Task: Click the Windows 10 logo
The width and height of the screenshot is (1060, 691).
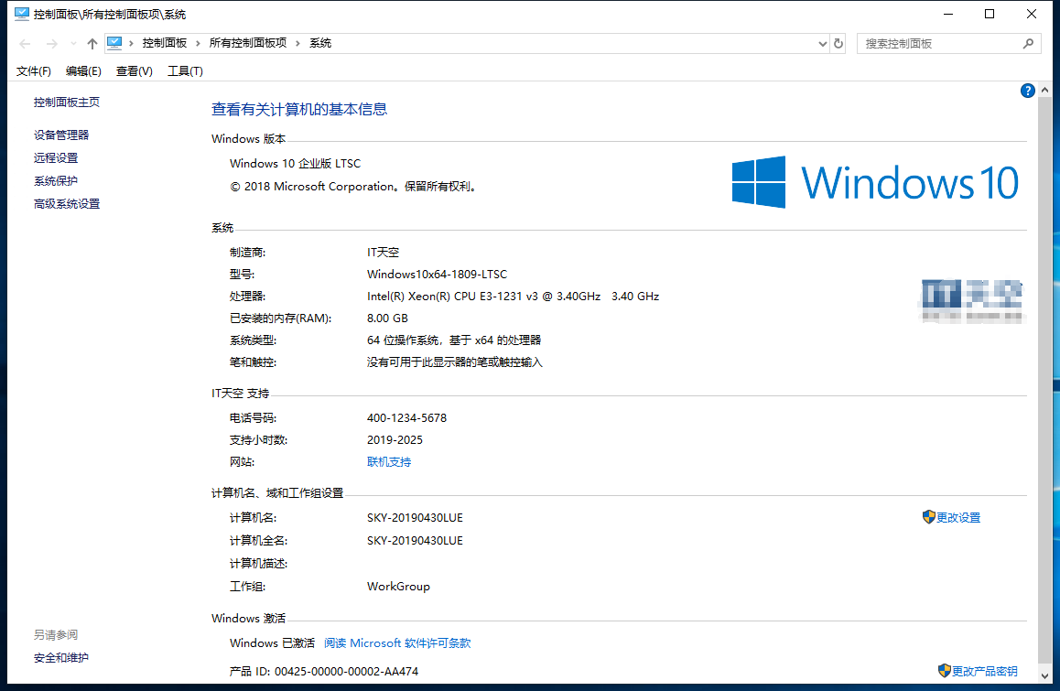Action: (x=874, y=181)
